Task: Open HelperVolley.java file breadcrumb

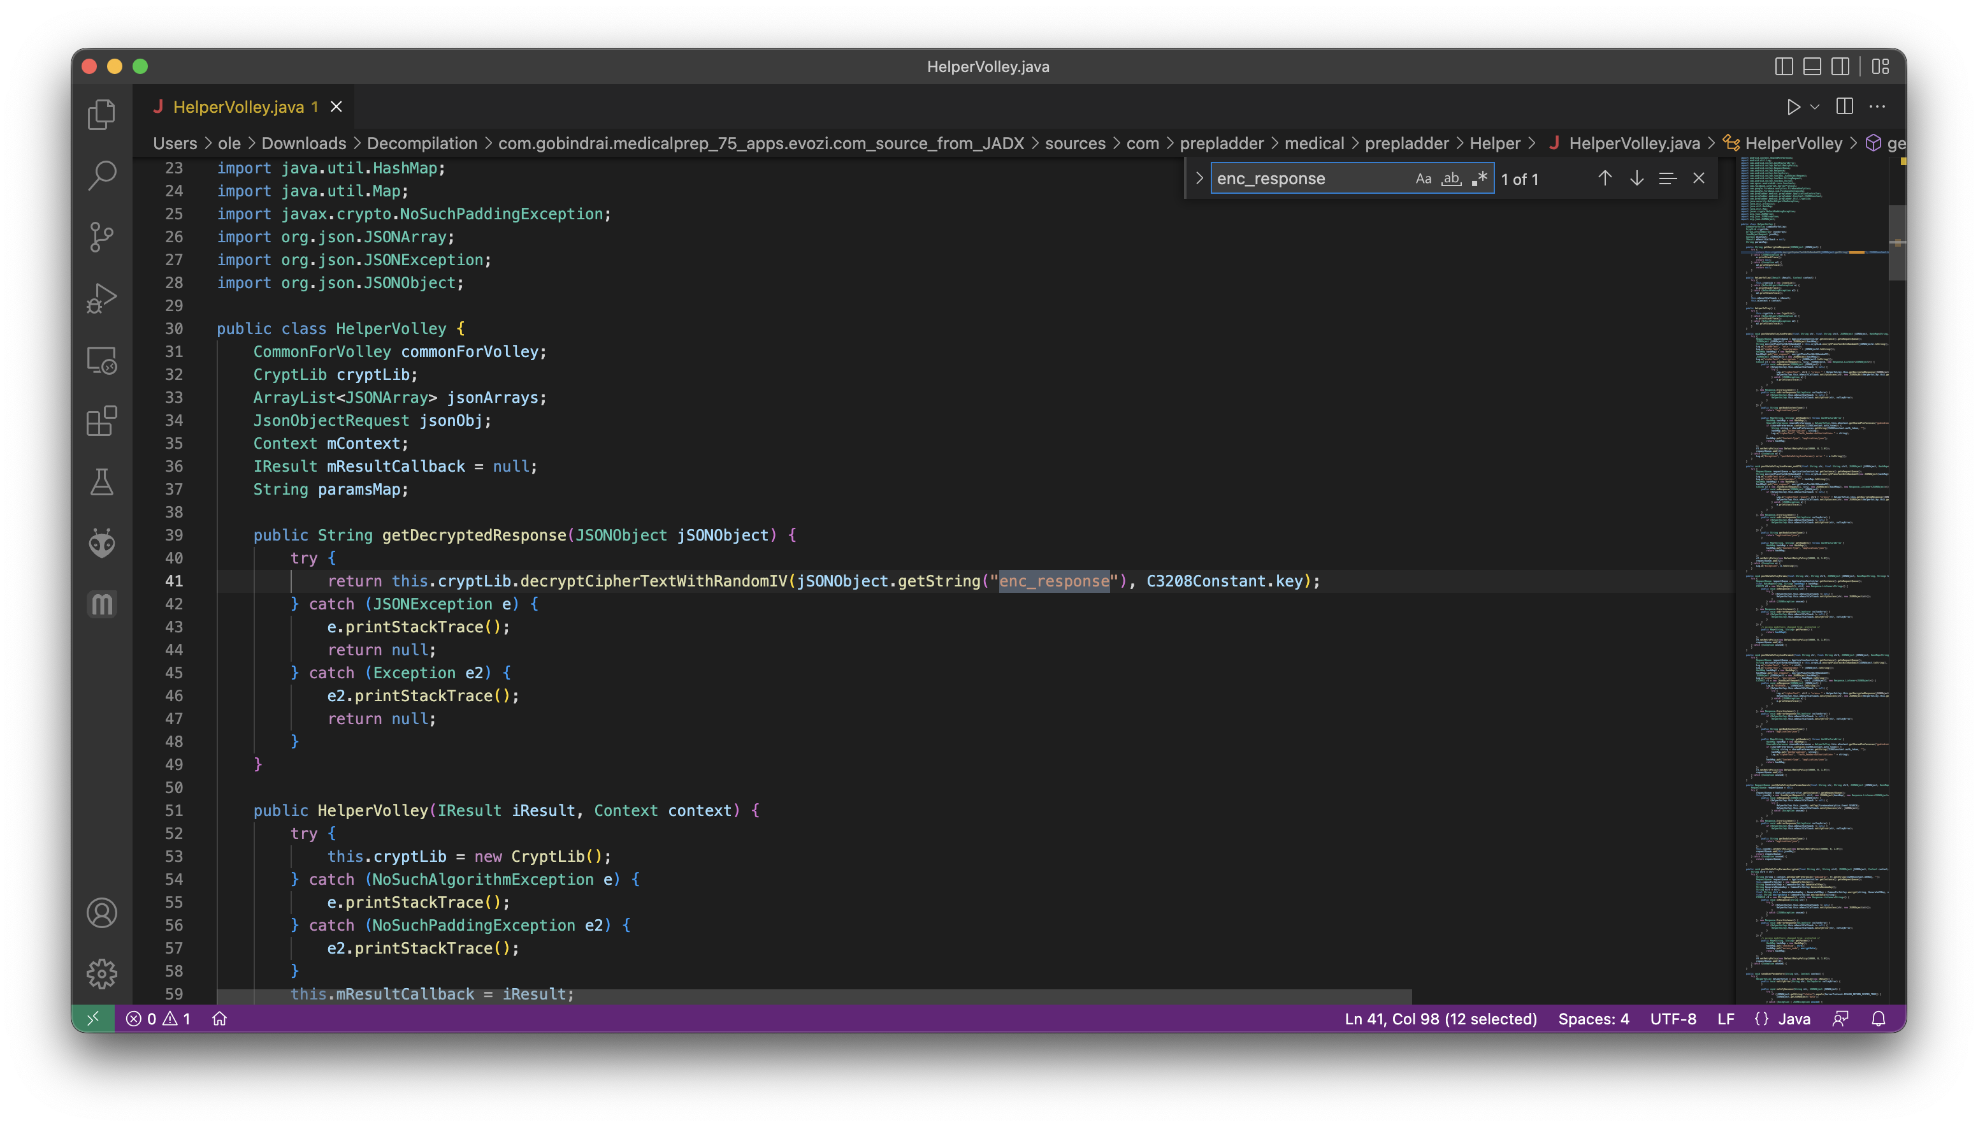Action: [1624, 143]
